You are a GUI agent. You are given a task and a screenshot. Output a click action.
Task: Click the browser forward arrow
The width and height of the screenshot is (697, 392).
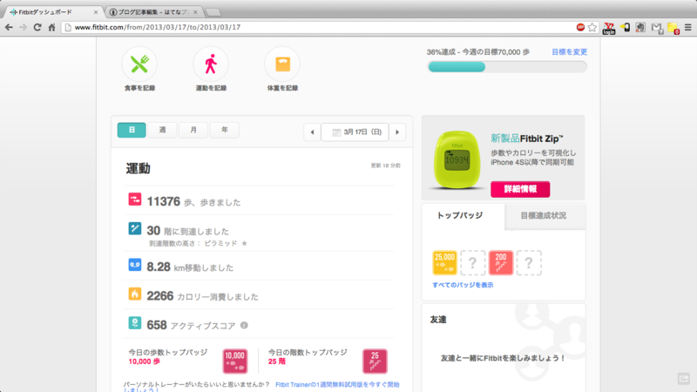(24, 27)
